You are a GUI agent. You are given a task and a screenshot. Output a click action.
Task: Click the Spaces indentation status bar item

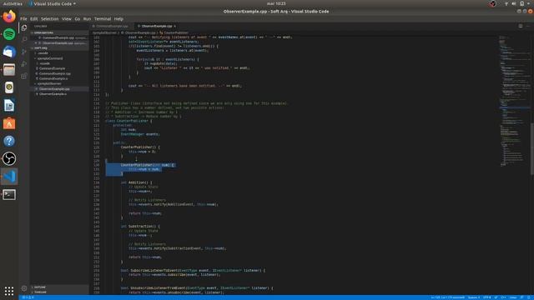473,297
